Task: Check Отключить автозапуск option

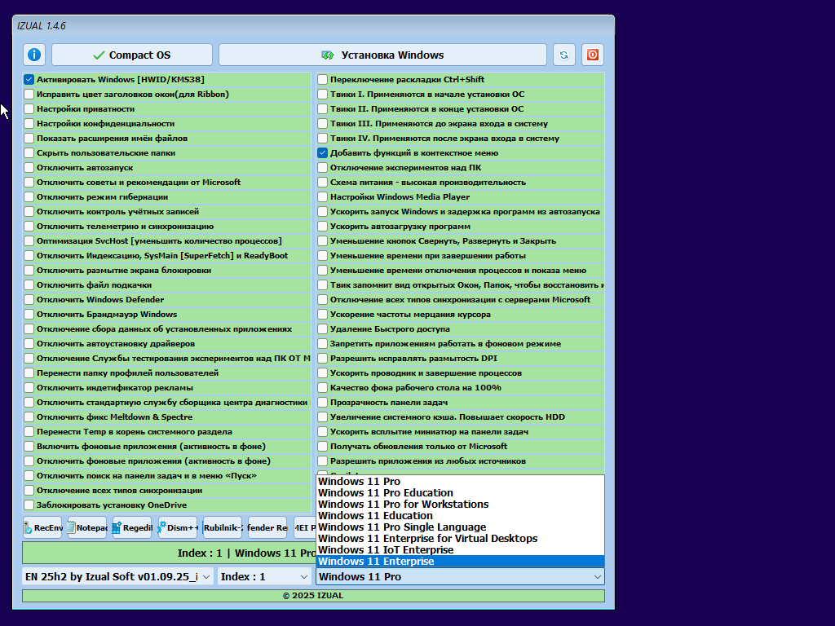Action: point(29,168)
